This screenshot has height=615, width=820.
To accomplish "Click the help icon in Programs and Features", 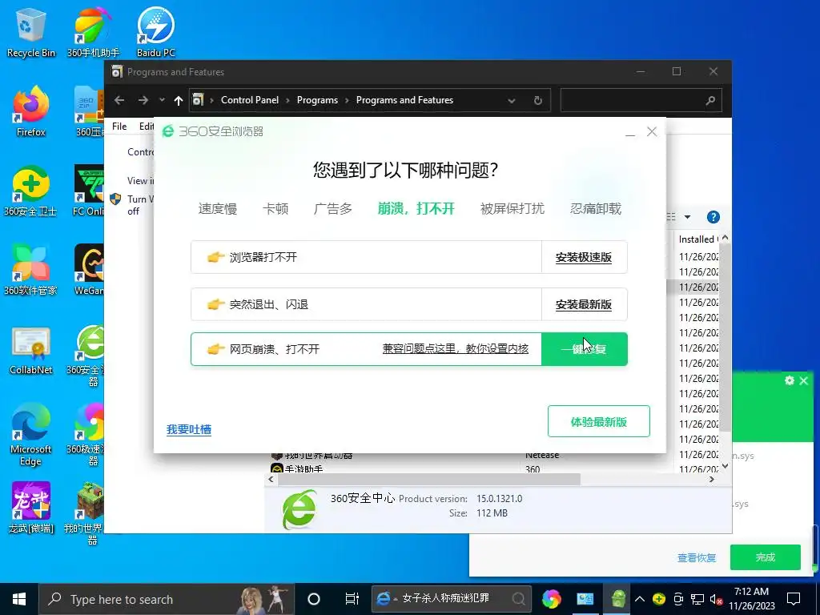I will coord(713,216).
